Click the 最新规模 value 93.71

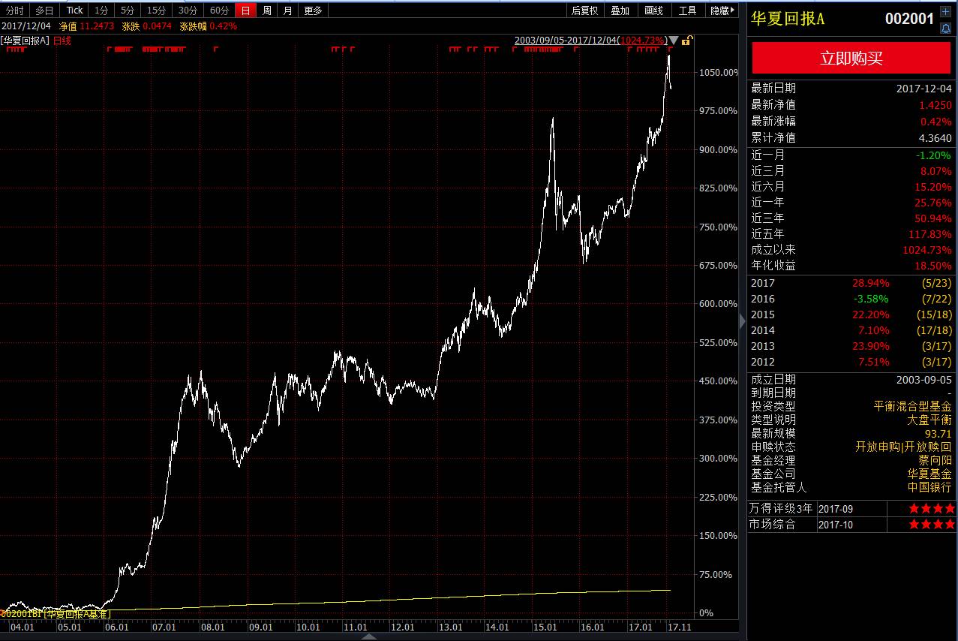click(938, 433)
